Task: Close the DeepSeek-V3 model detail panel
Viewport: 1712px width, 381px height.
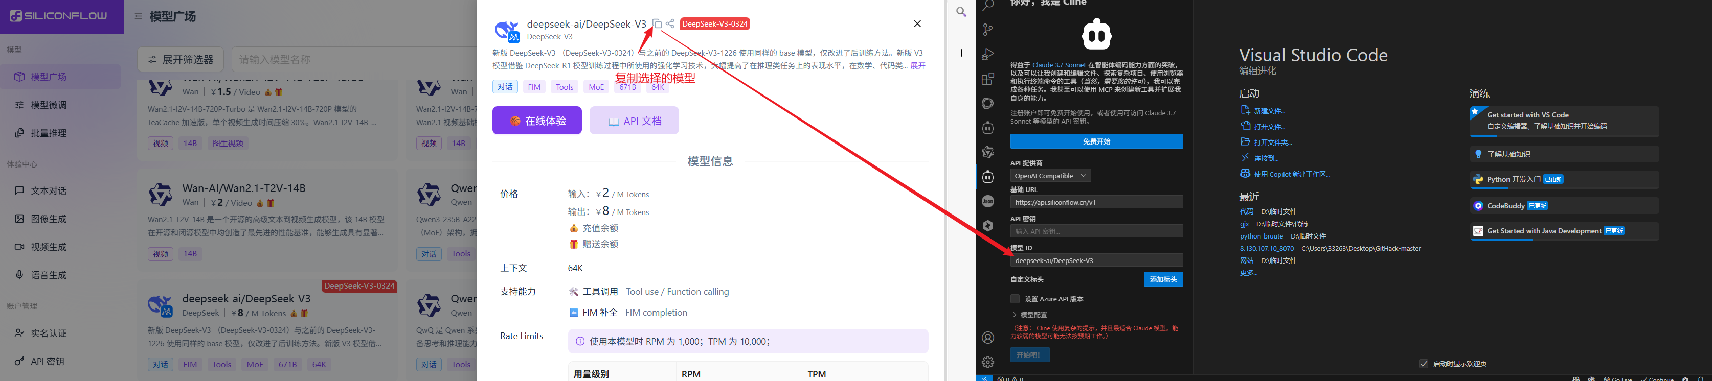Action: tap(917, 24)
